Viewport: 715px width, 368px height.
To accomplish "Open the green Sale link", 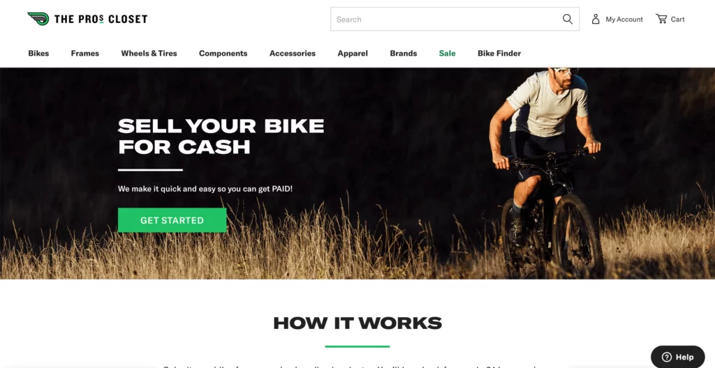I will (x=448, y=53).
